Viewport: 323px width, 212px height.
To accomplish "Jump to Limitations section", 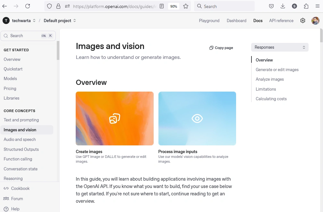I will 266,89.
